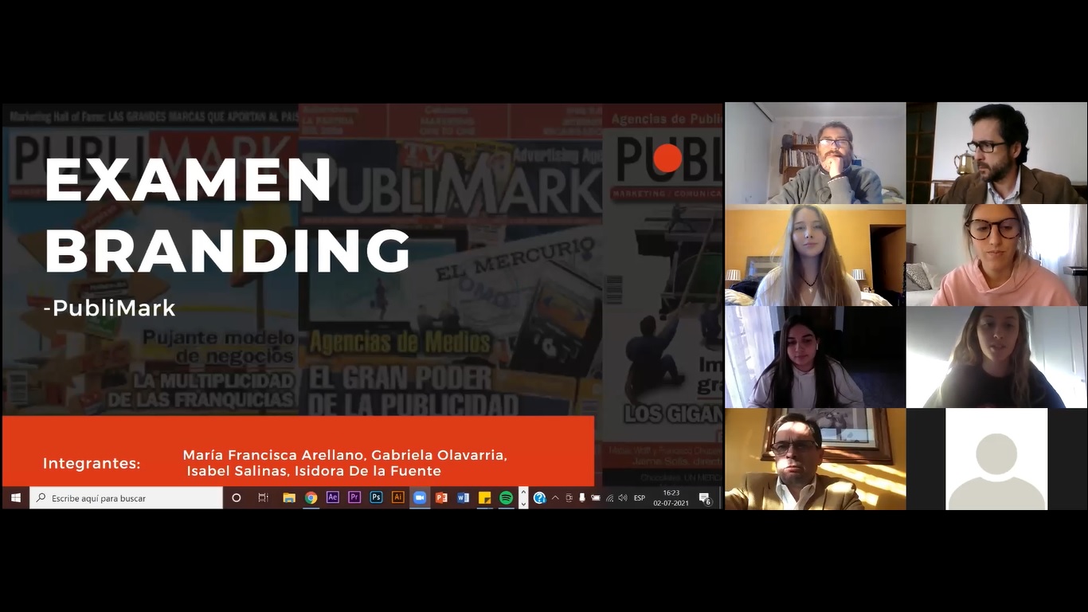The image size is (1088, 612).
Task: Switch to the Zoom app in taskbar
Action: (x=420, y=498)
